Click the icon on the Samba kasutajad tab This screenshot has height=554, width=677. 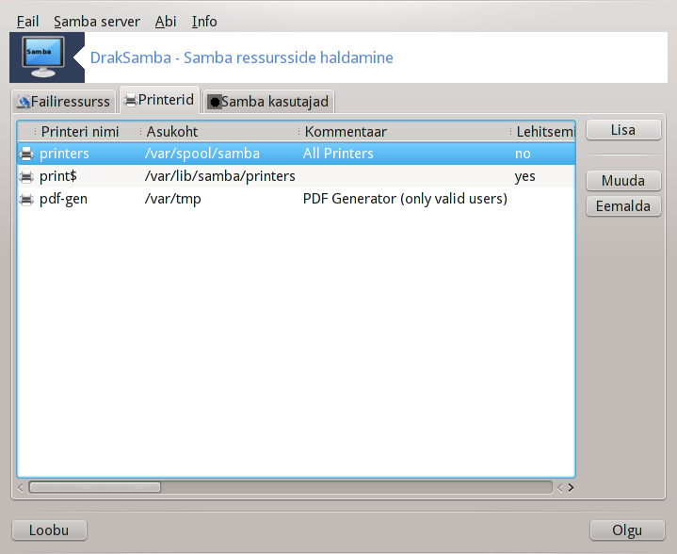pos(215,102)
